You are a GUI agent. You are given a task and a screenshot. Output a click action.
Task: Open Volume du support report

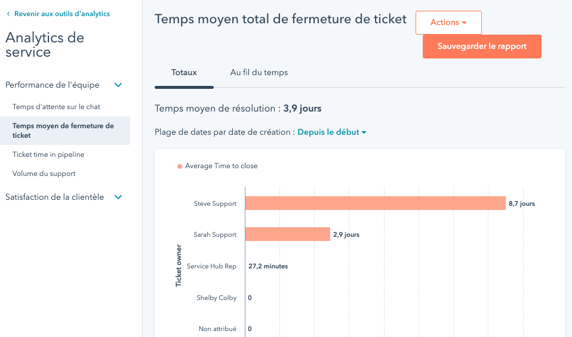pos(44,174)
